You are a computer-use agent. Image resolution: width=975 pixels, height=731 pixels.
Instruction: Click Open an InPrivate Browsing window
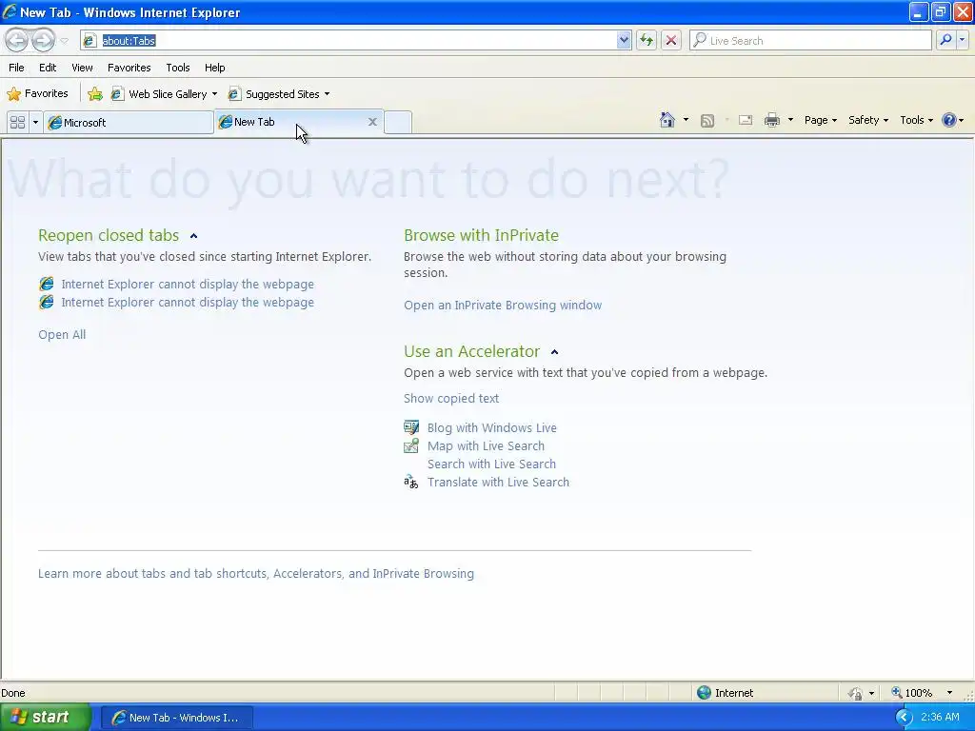pos(503,306)
